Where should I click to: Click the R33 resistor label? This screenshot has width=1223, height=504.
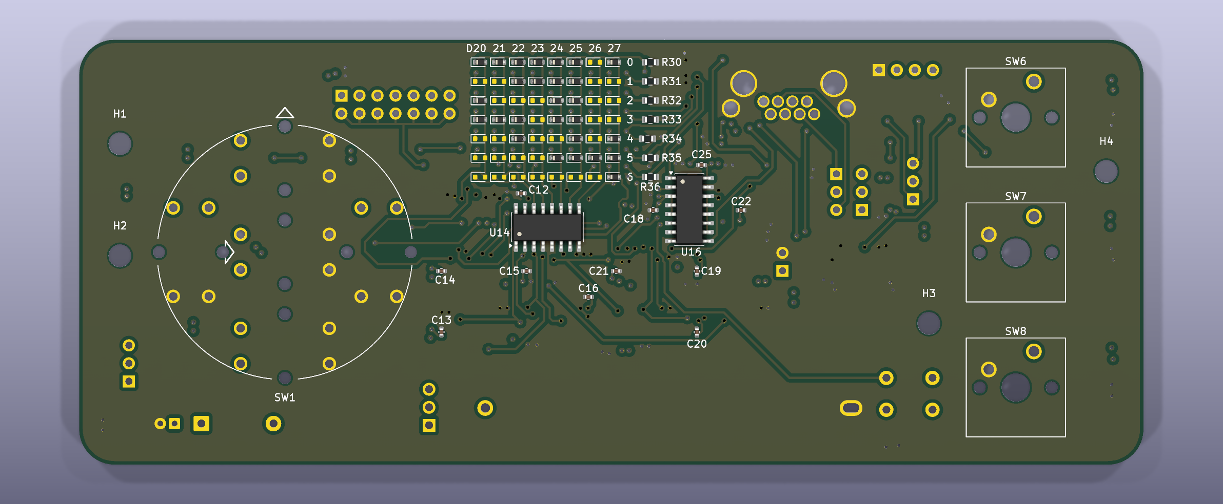click(x=672, y=119)
